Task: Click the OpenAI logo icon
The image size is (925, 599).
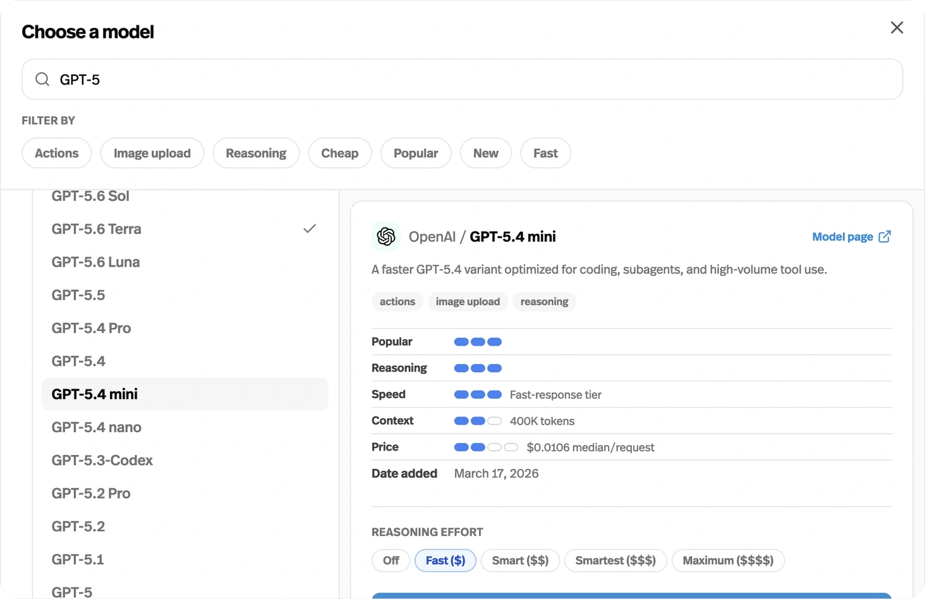Action: pyautogui.click(x=386, y=236)
